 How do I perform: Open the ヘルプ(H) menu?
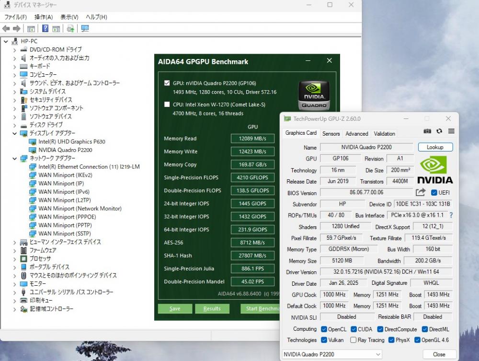coord(96,17)
